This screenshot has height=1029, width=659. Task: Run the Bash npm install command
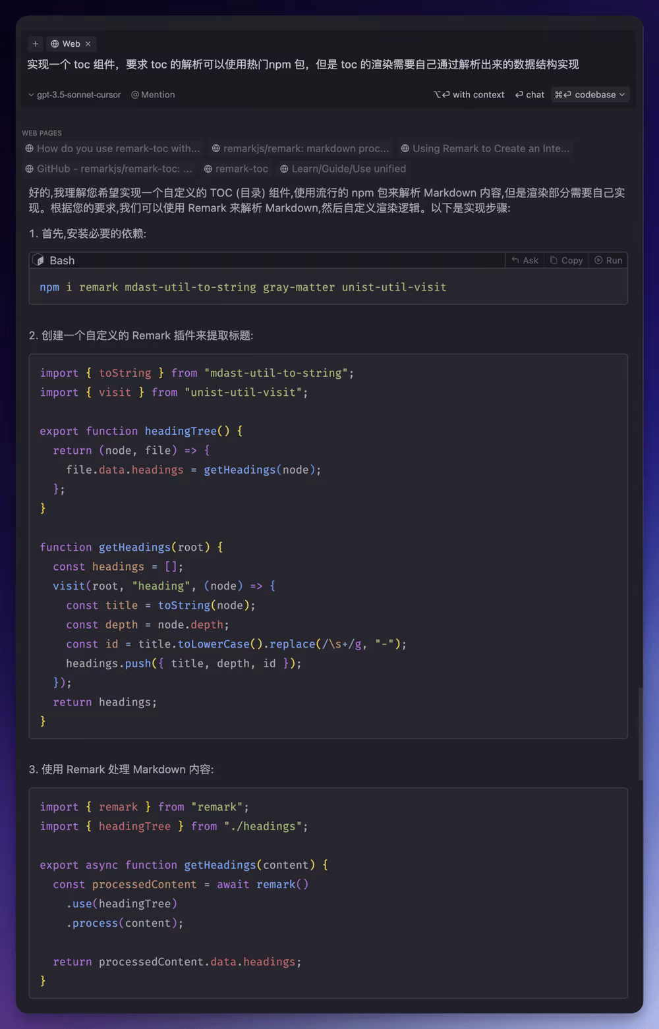pyautogui.click(x=608, y=261)
